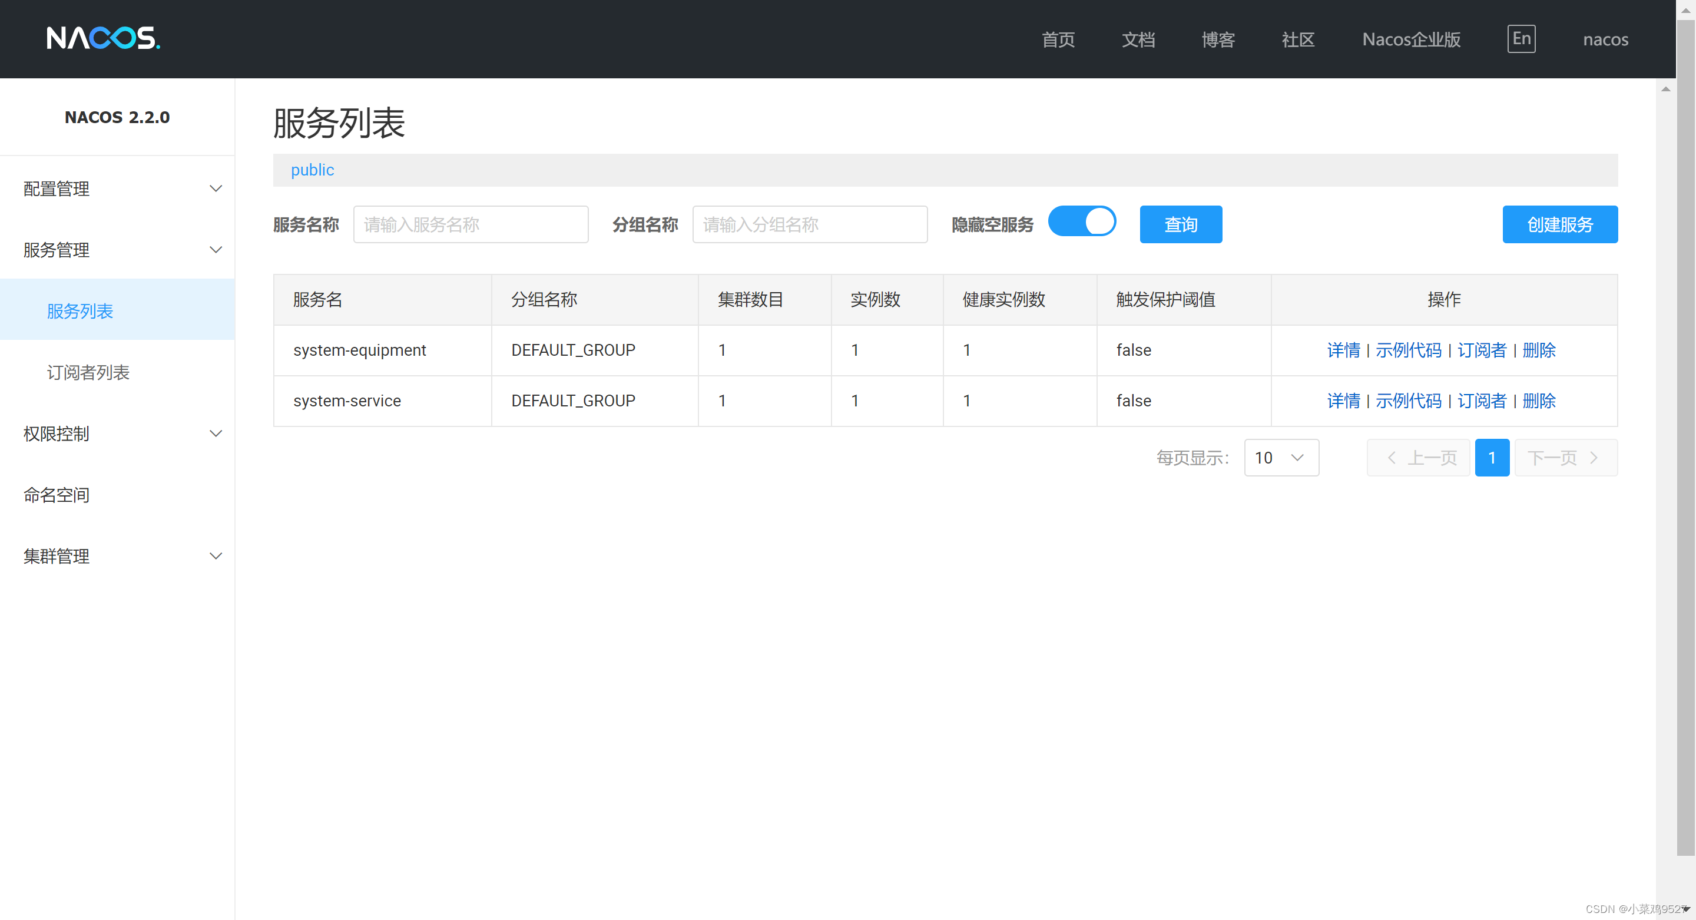Click false in the system-equipment row
This screenshot has height=920, width=1696.
click(x=1134, y=350)
